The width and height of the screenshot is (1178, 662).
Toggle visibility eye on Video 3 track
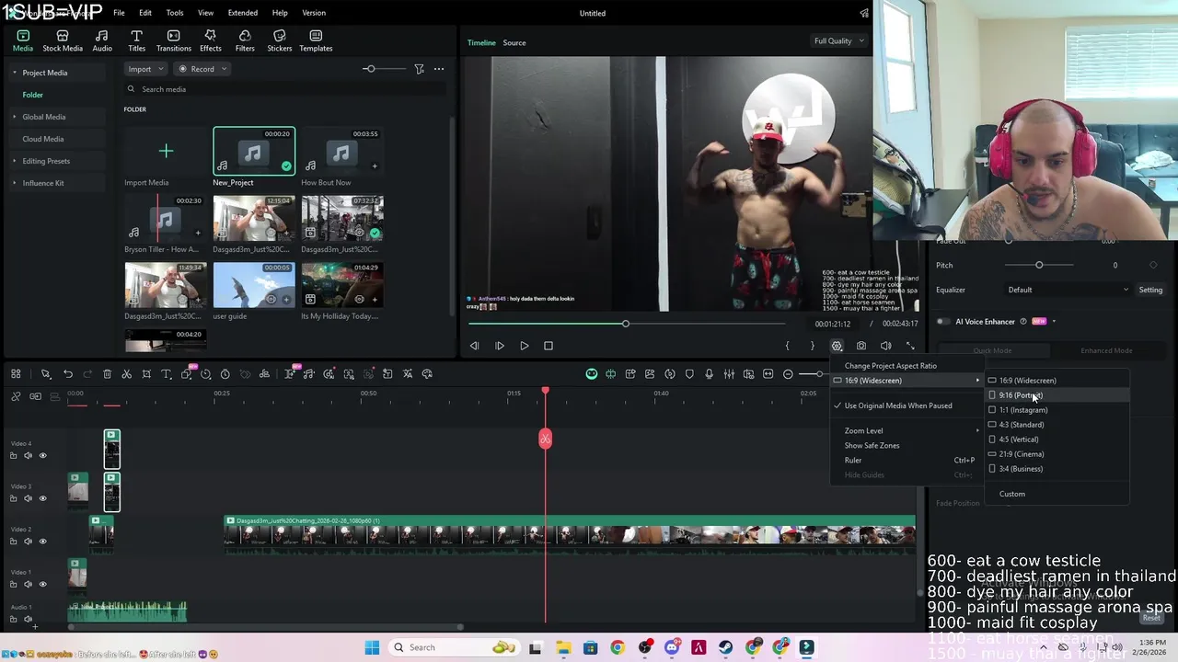point(42,498)
